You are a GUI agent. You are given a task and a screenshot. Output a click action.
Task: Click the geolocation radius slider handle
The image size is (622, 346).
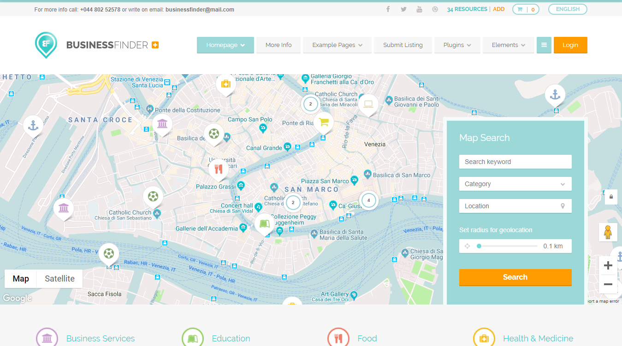pyautogui.click(x=479, y=246)
